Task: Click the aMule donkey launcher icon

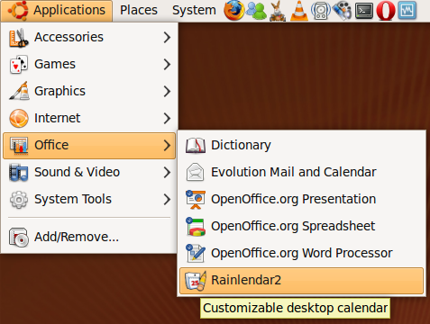Action: click(x=278, y=11)
